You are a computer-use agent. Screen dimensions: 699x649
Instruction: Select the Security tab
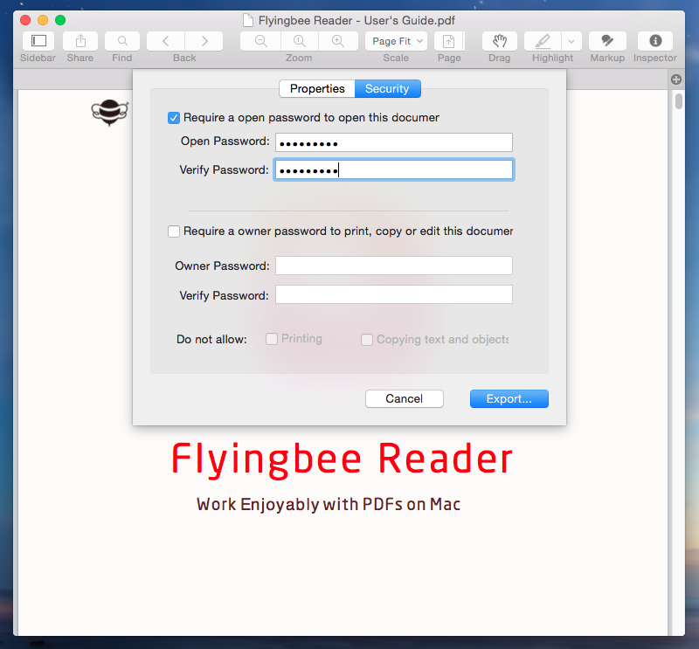point(387,89)
